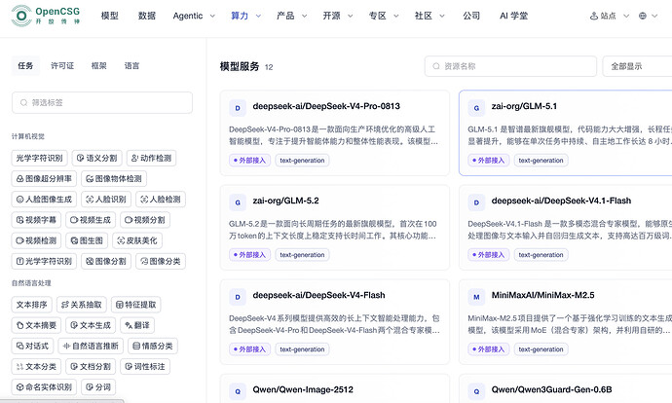The height and width of the screenshot is (403, 672).
Task: Click the search icon in resource name box
Action: point(436,66)
